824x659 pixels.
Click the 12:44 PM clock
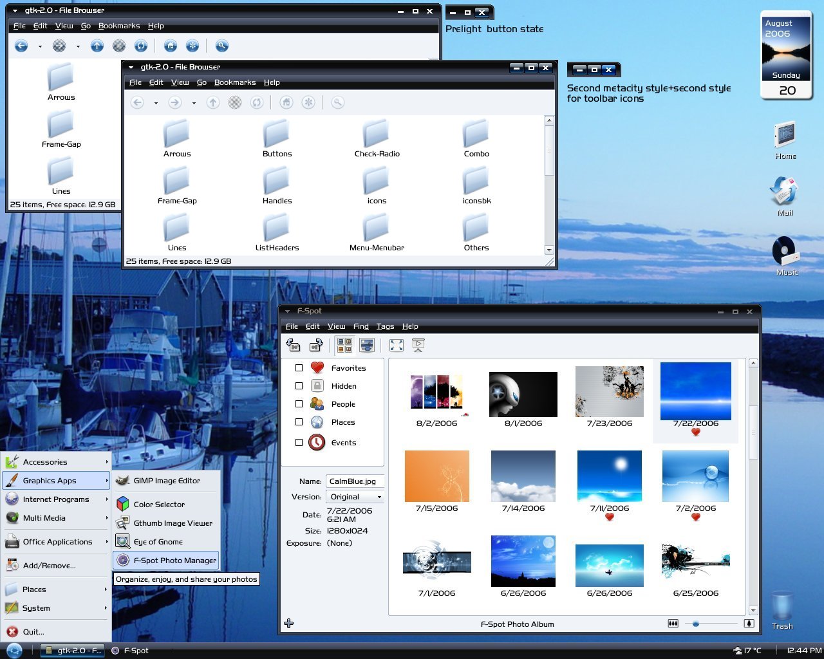click(804, 651)
